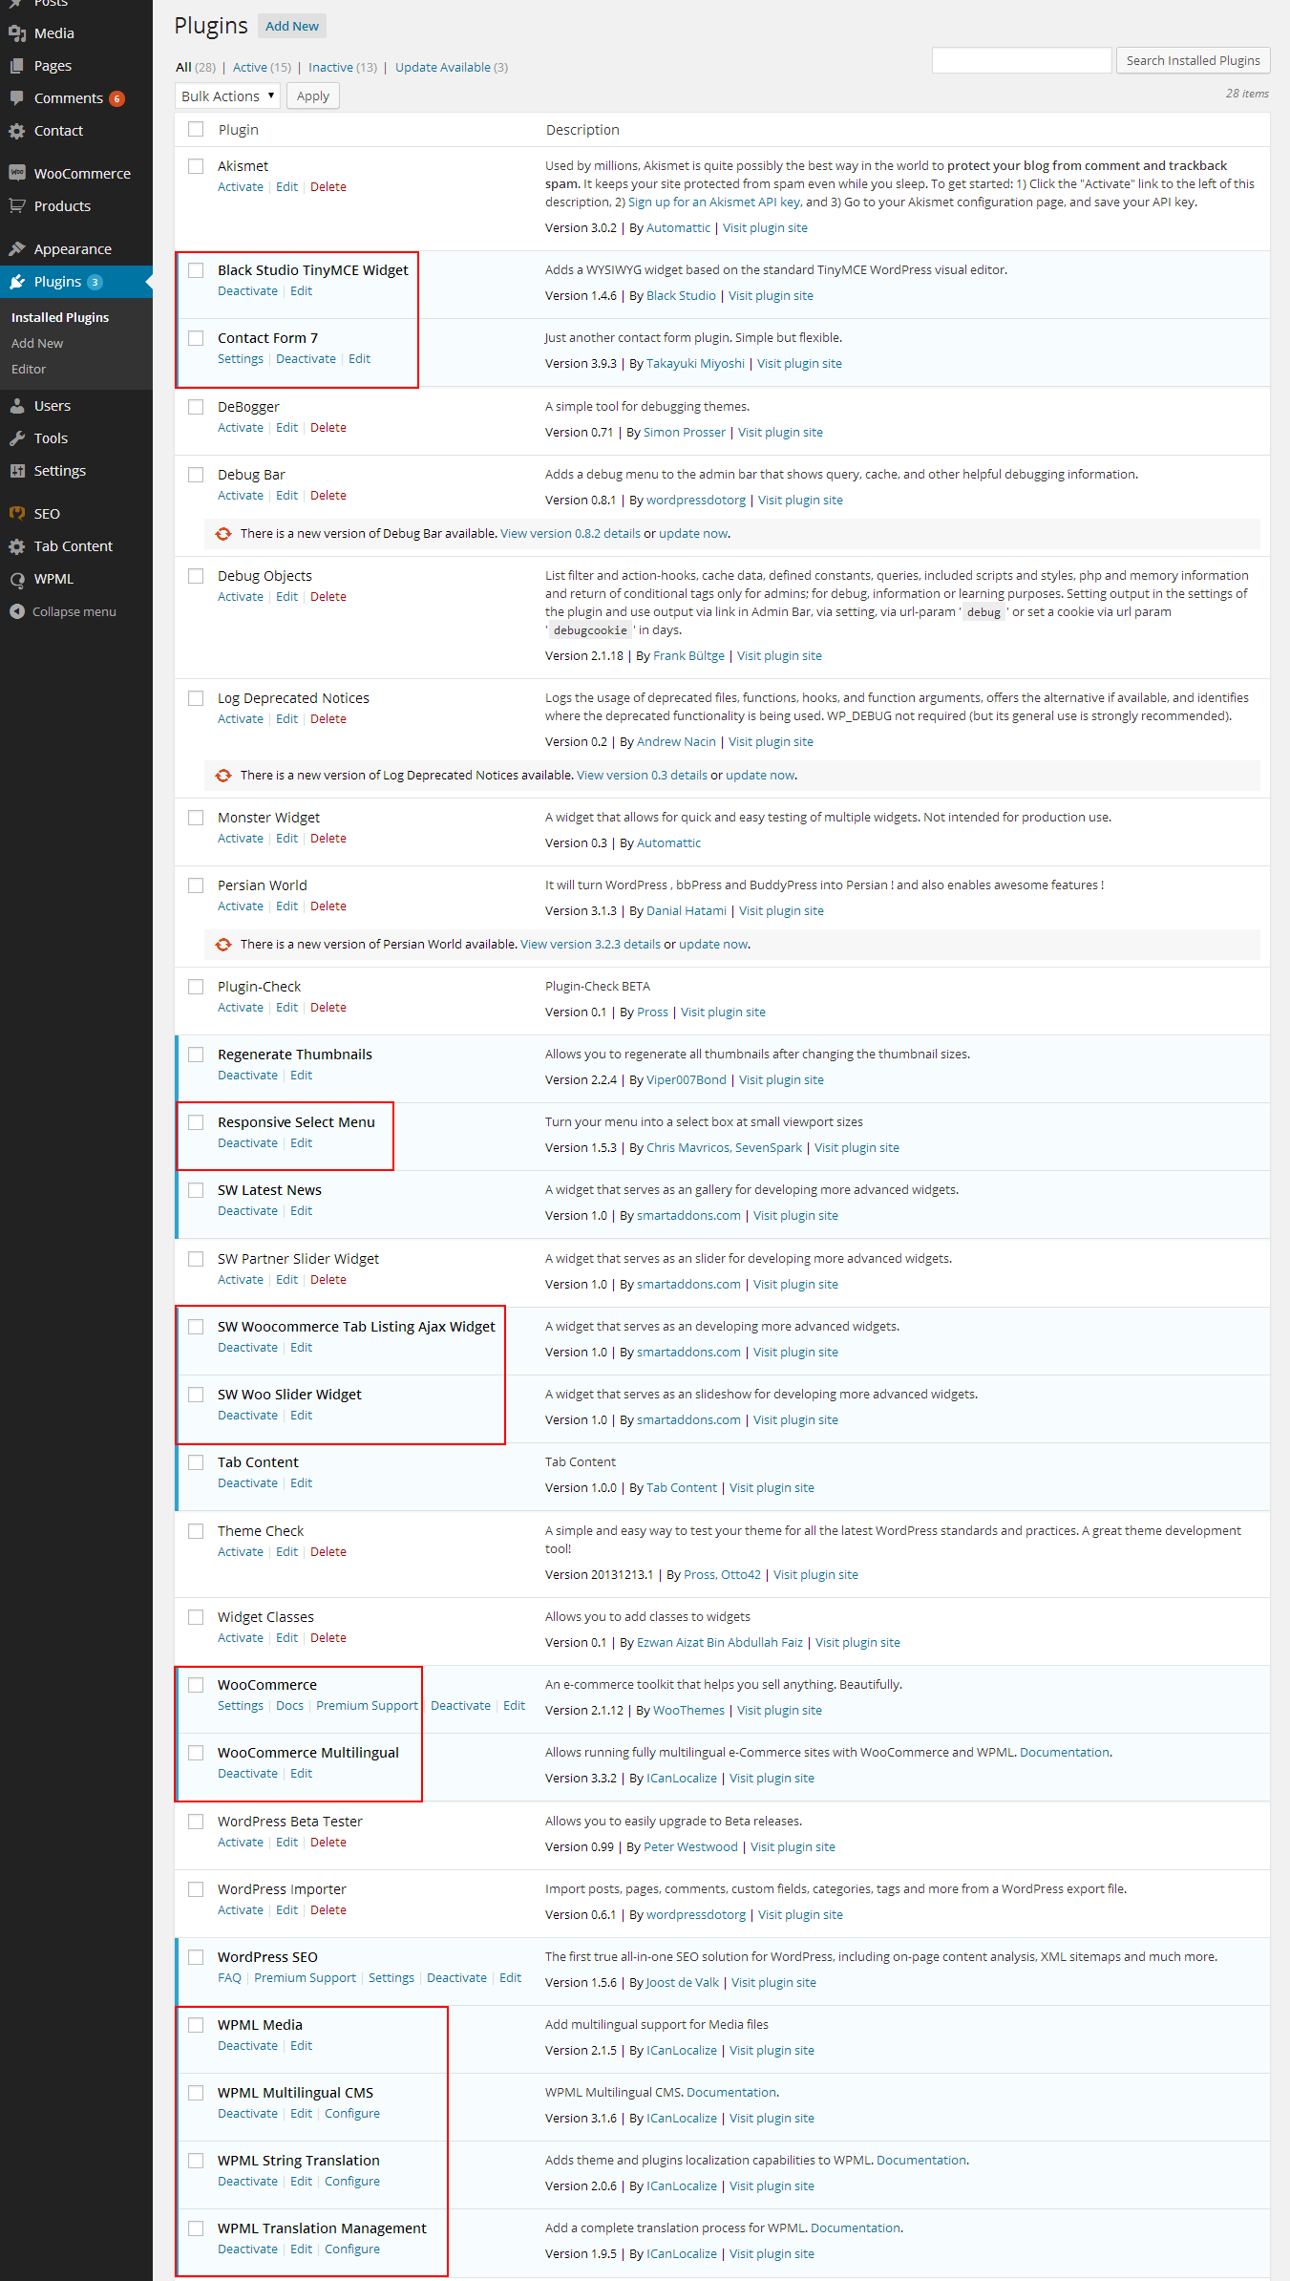Viewport: 1290px width, 2281px height.
Task: Check the Theme Check plugin checkbox
Action: [x=196, y=1531]
